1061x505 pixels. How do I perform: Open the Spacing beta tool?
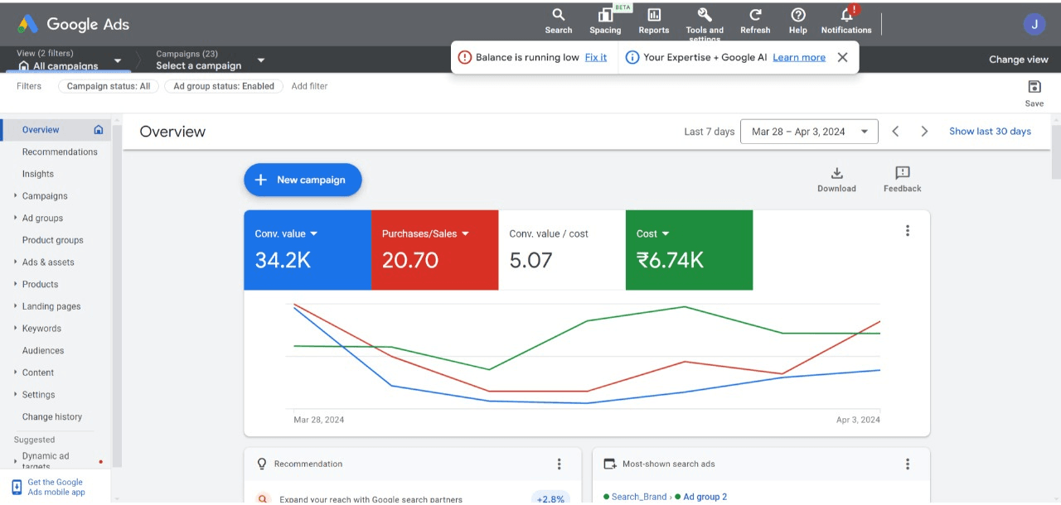coord(605,21)
